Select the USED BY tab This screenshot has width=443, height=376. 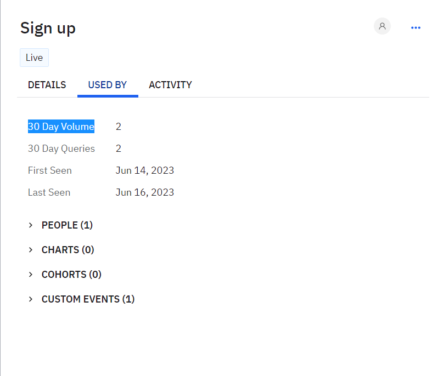coord(108,85)
